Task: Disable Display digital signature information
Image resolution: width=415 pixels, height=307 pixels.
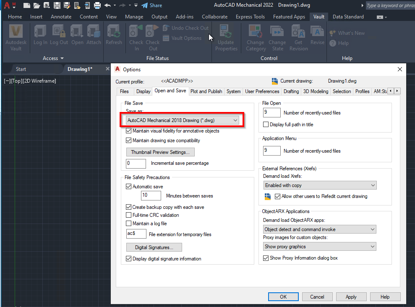Action: 129,259
